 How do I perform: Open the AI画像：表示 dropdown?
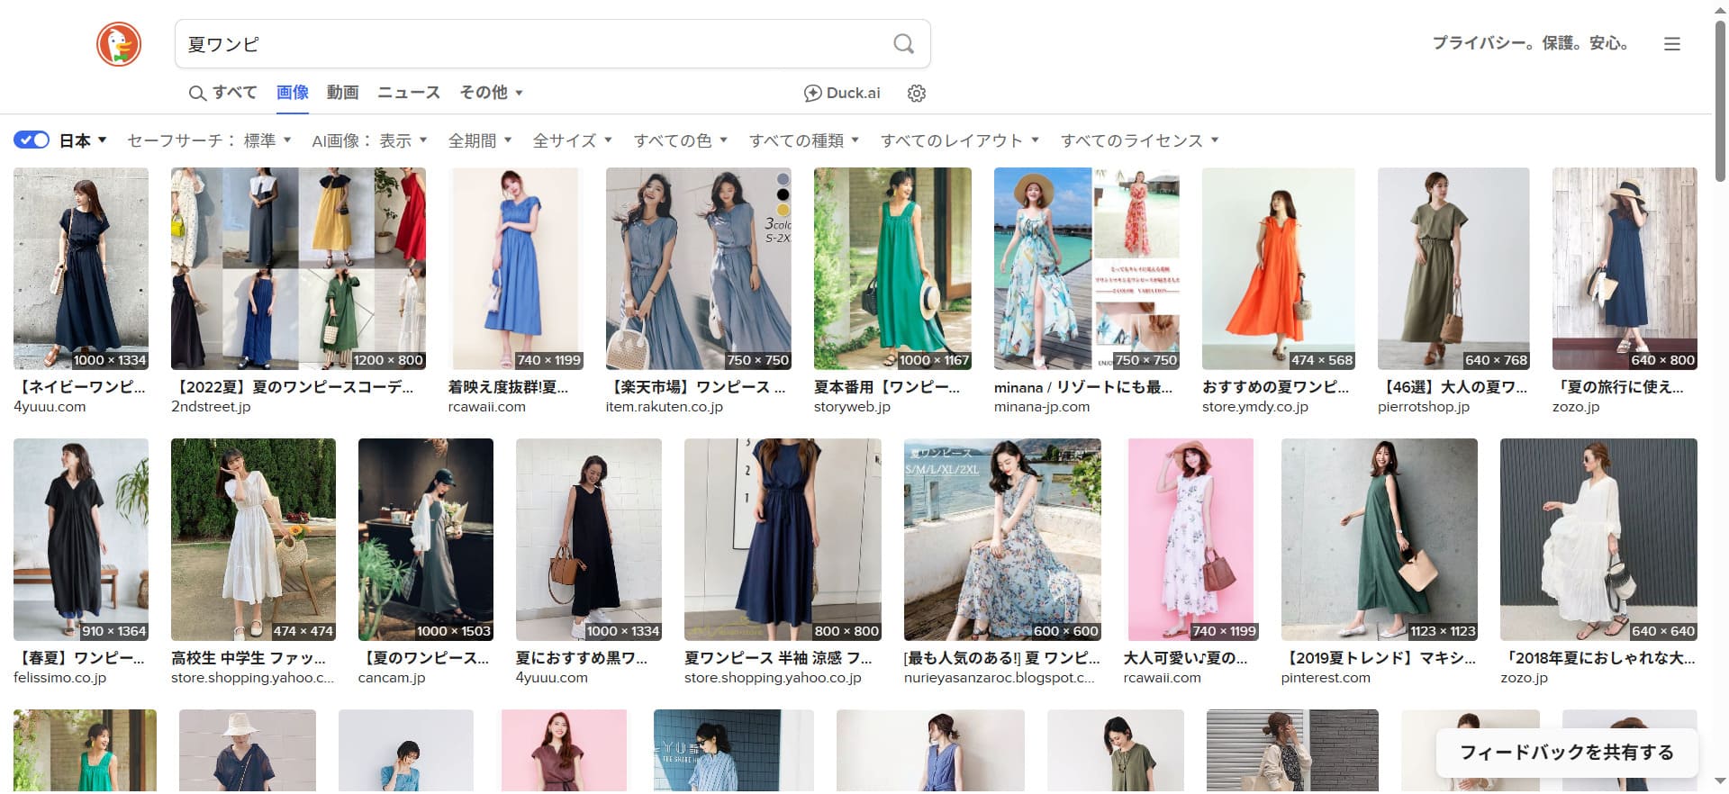[x=369, y=140]
